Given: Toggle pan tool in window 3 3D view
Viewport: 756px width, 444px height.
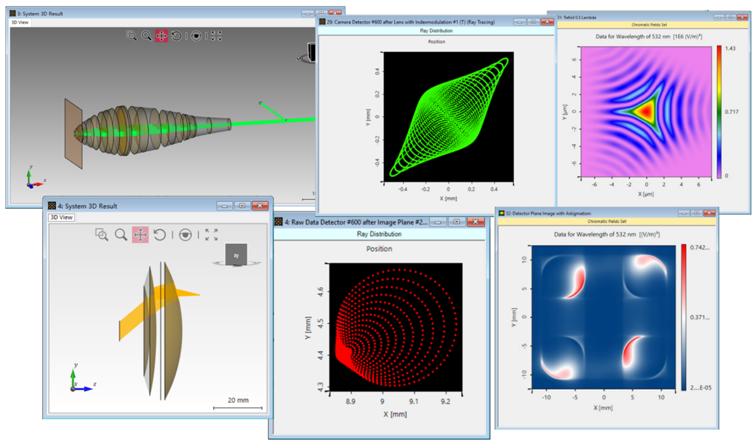Looking at the screenshot, I should tap(161, 36).
